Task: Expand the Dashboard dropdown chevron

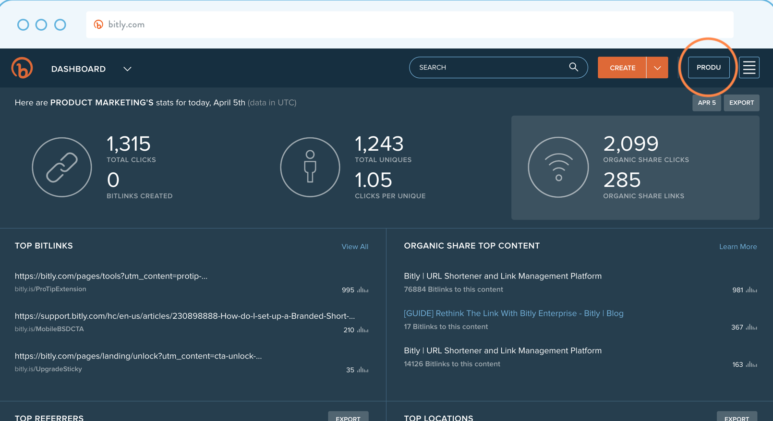Action: (127, 69)
